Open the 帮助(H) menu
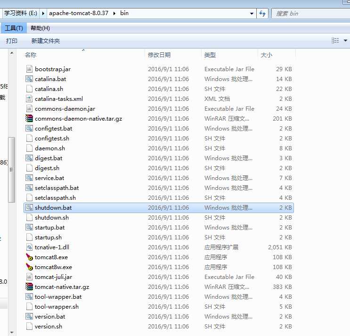This screenshot has width=350, height=336. (40, 28)
